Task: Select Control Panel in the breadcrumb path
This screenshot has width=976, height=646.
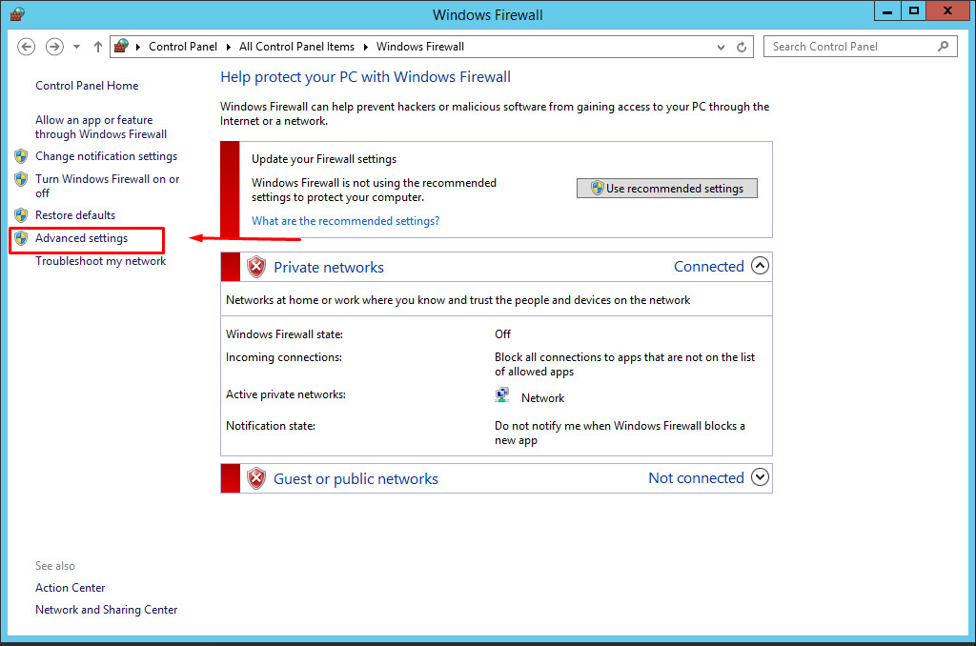Action: [x=183, y=47]
